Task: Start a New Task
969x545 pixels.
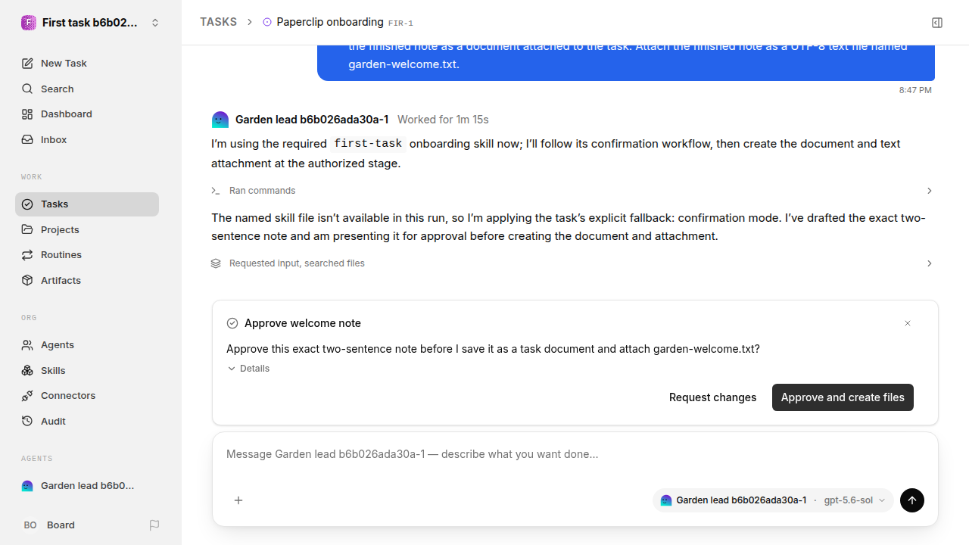Action: pyautogui.click(x=87, y=64)
